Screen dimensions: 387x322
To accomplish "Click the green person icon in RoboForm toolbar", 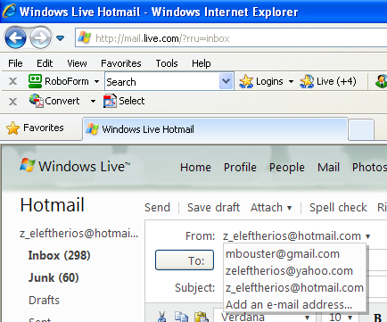I will click(x=382, y=81).
